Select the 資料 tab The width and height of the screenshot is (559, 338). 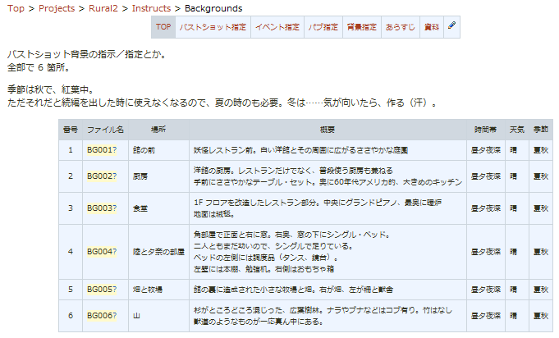pyautogui.click(x=432, y=27)
